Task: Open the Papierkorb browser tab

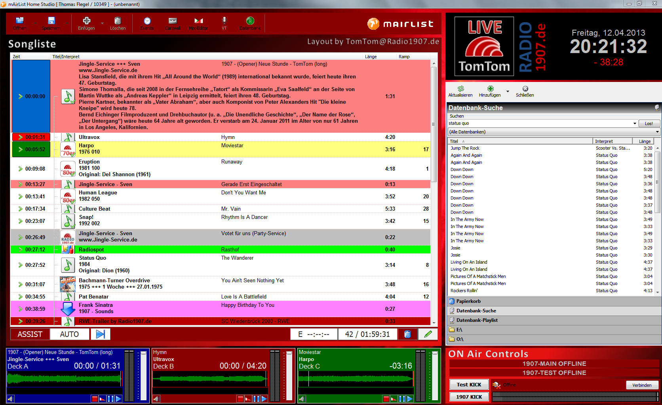Action: [554, 301]
